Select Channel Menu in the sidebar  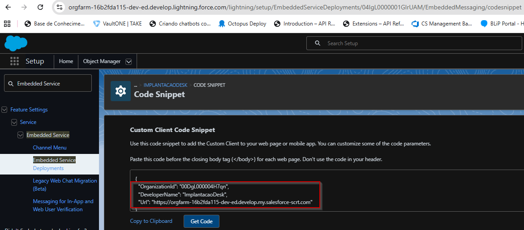point(50,148)
